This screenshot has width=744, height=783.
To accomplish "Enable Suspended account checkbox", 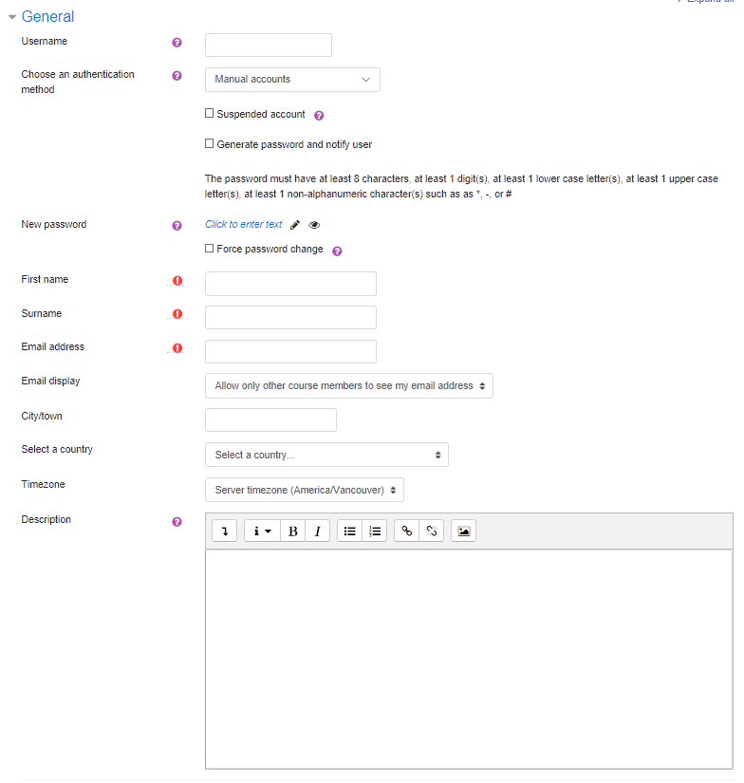I will tap(209, 113).
